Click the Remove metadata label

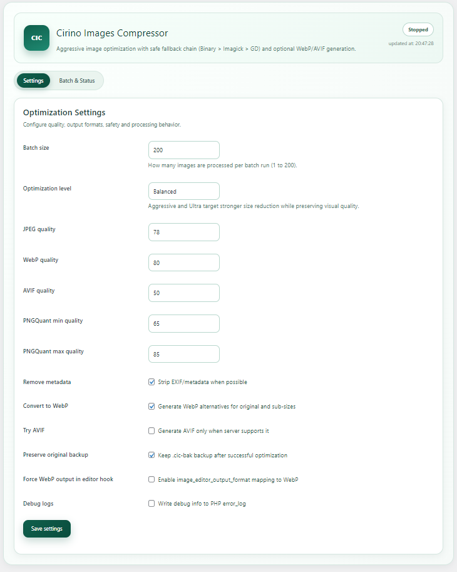click(47, 382)
